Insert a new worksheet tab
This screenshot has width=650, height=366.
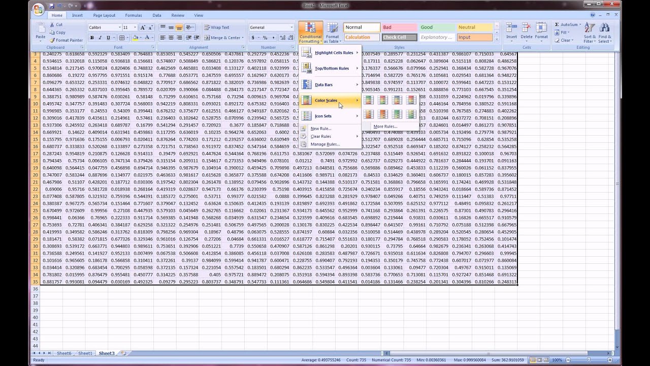123,353
